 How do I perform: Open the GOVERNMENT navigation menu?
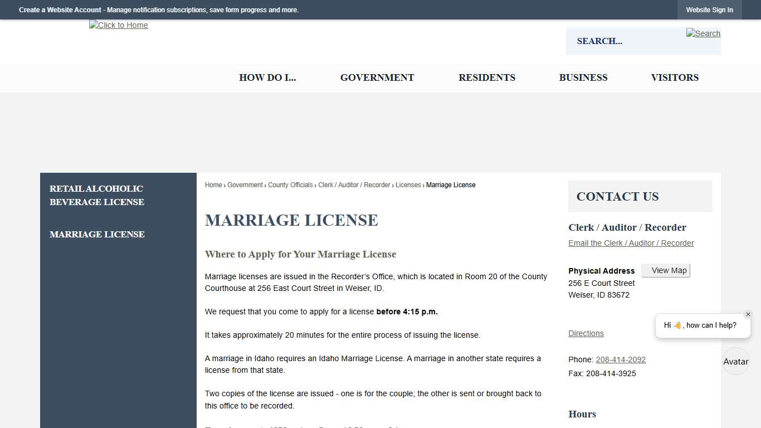pos(377,77)
